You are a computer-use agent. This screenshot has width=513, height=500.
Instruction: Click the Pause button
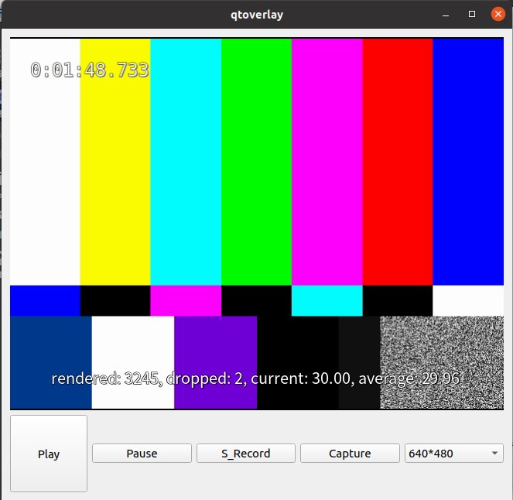(x=142, y=454)
